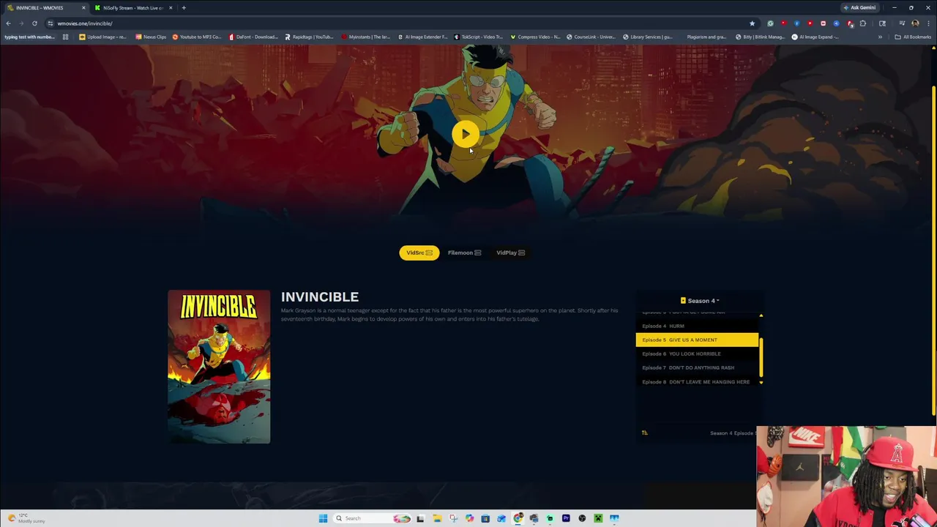
Task: Open the All Bookmarks folder
Action: click(x=913, y=37)
